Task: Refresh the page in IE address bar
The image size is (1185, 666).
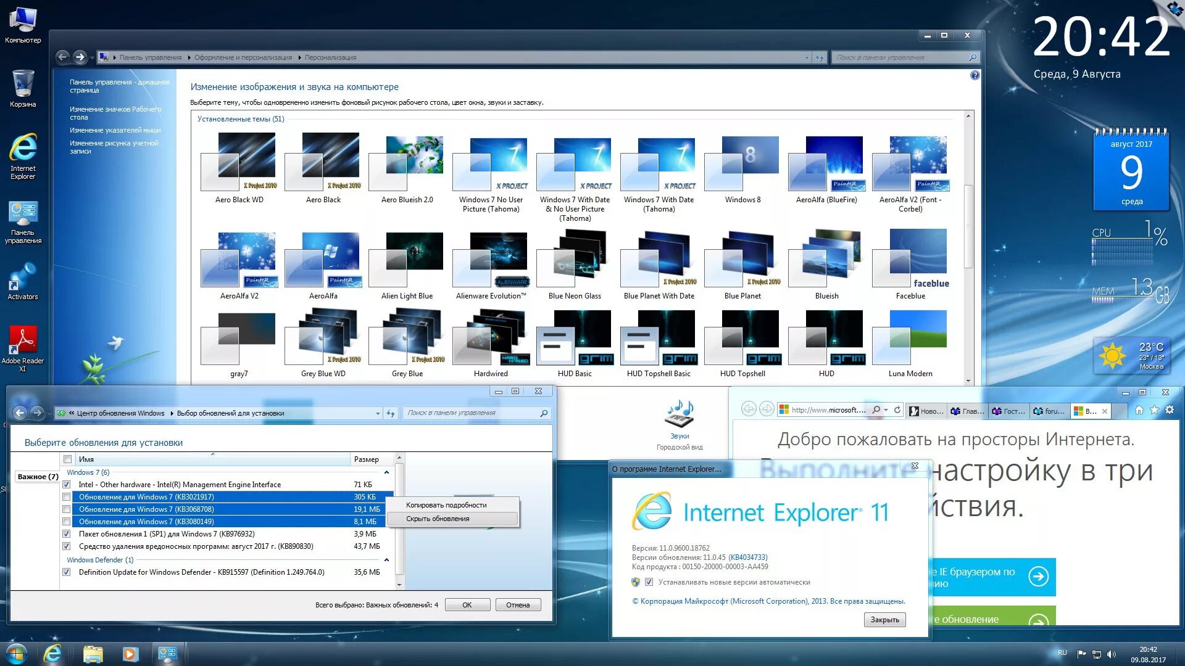Action: pyautogui.click(x=897, y=410)
